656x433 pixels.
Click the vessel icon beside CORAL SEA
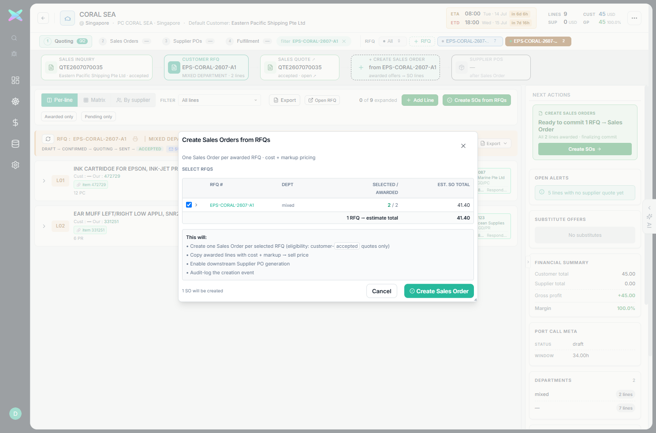67,18
